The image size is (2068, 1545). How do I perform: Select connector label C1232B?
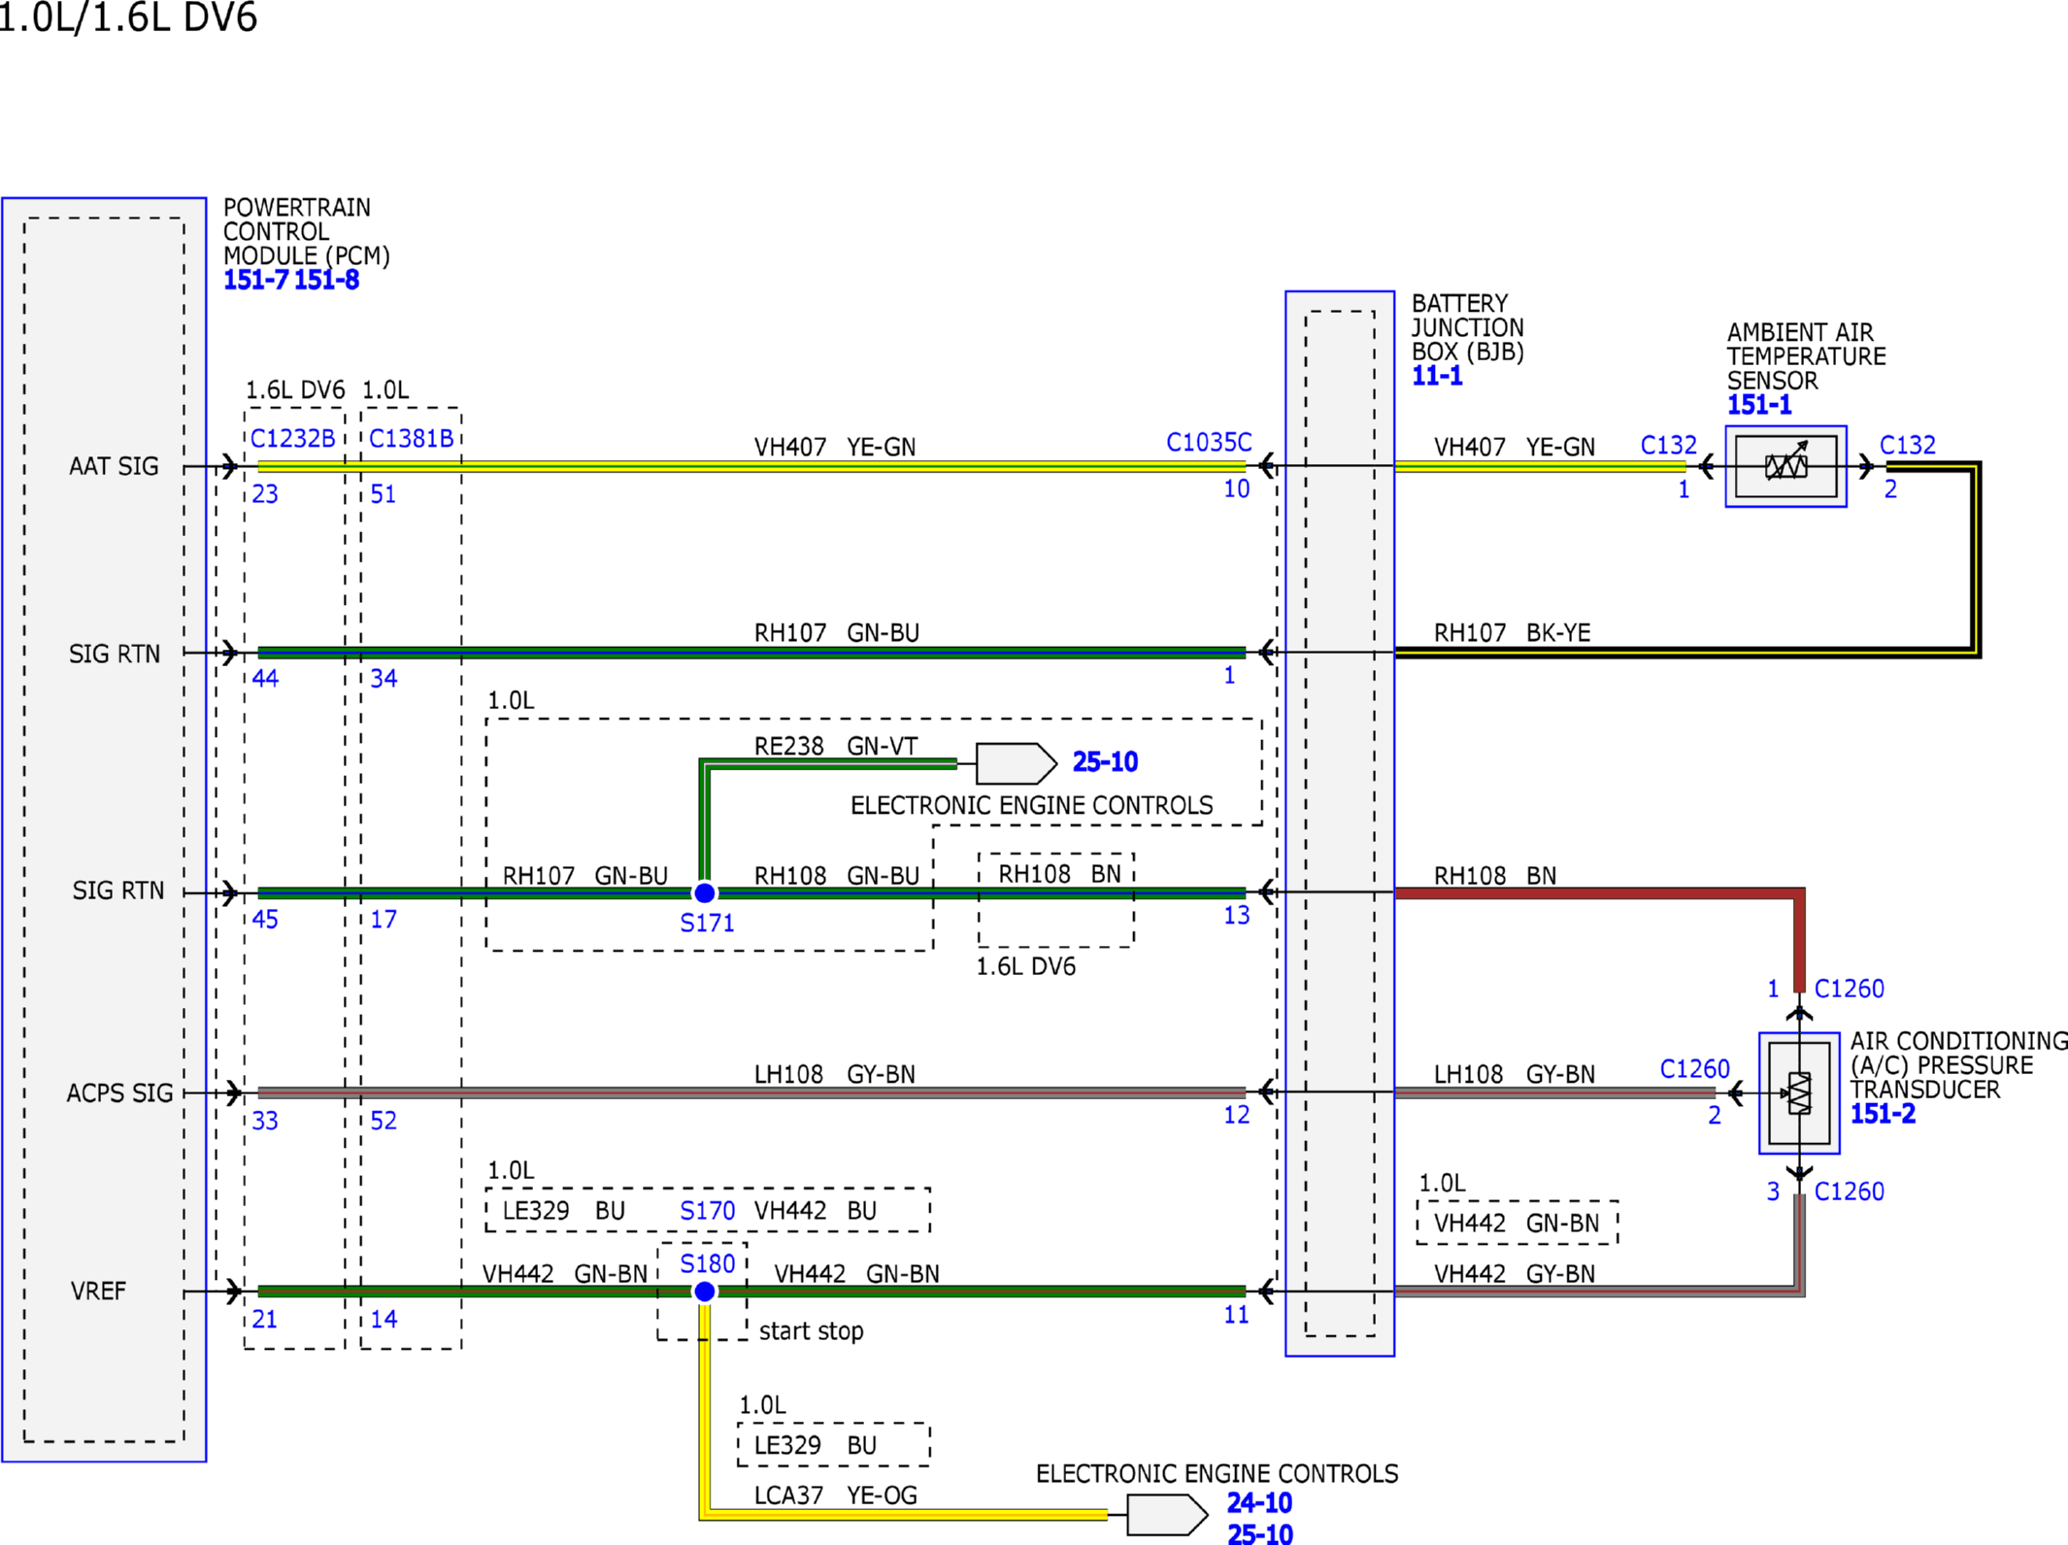click(x=292, y=439)
